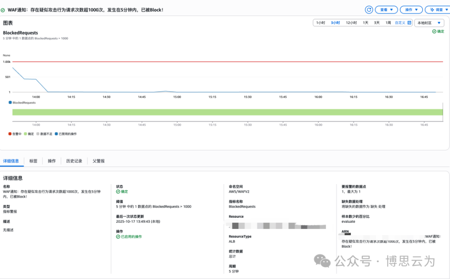Click the green 确定 legend swatch
450x279 pixels.
point(25,134)
